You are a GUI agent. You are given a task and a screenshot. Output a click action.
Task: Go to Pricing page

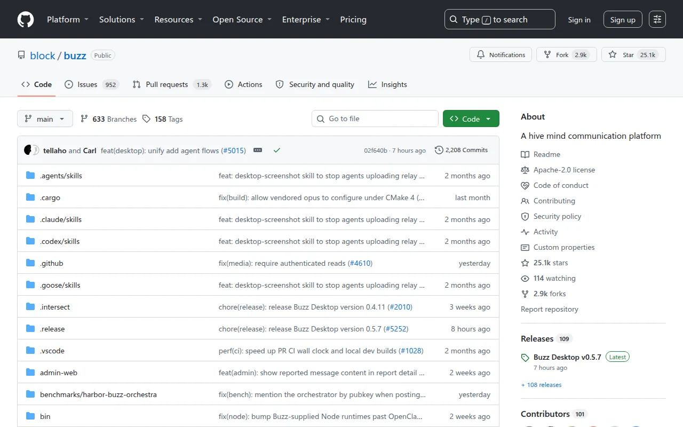click(353, 20)
